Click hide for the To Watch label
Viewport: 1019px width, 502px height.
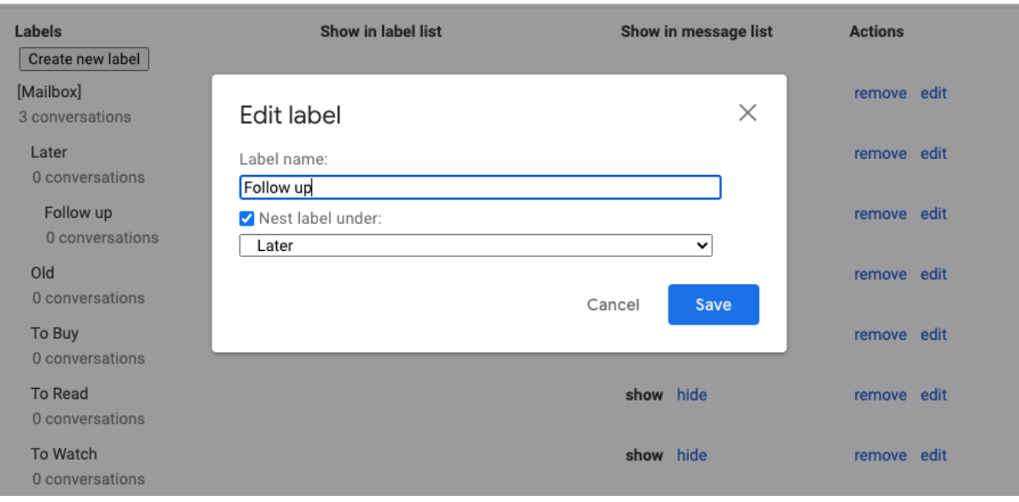[691, 456]
